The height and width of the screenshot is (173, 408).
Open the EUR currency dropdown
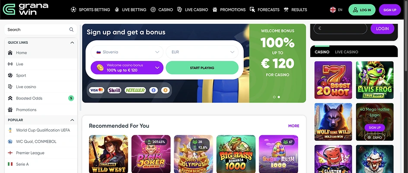pos(202,52)
